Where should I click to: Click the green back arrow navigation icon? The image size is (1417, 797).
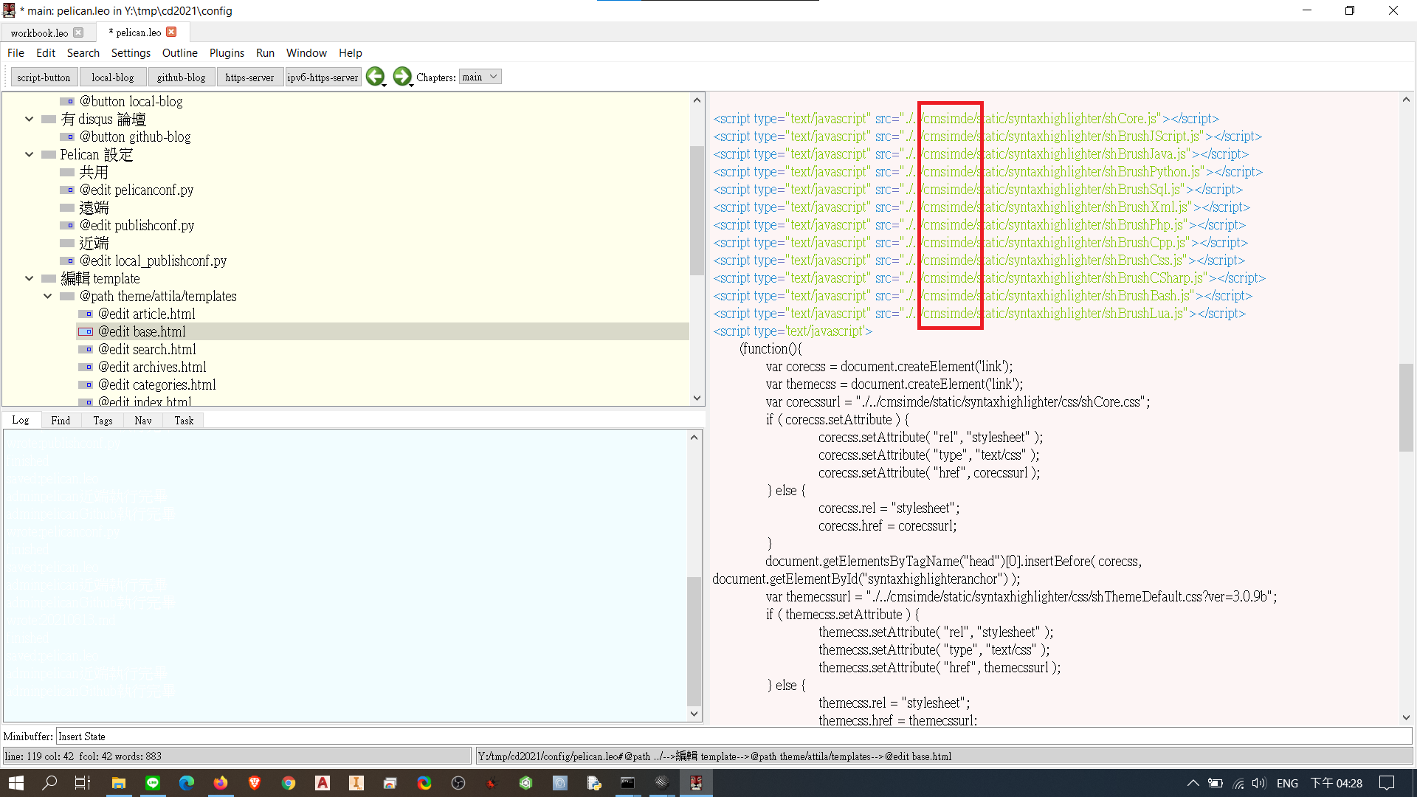tap(375, 76)
